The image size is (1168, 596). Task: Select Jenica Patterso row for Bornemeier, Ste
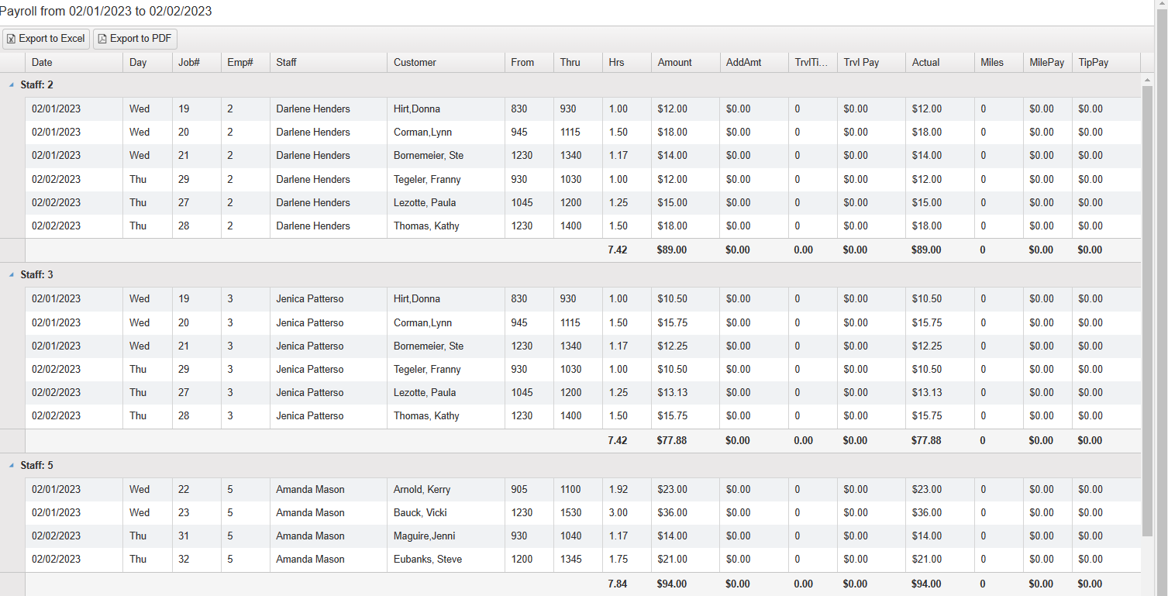(583, 346)
